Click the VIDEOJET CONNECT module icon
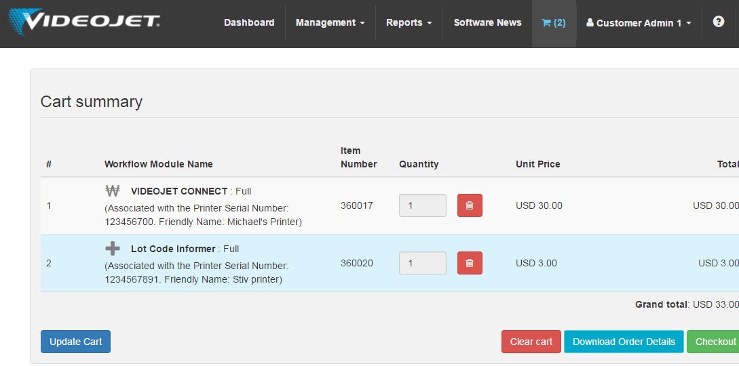739x366 pixels. [x=112, y=191]
